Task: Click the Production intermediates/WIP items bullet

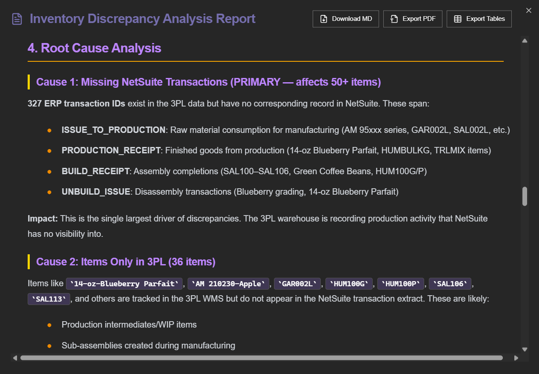Action: (129, 325)
